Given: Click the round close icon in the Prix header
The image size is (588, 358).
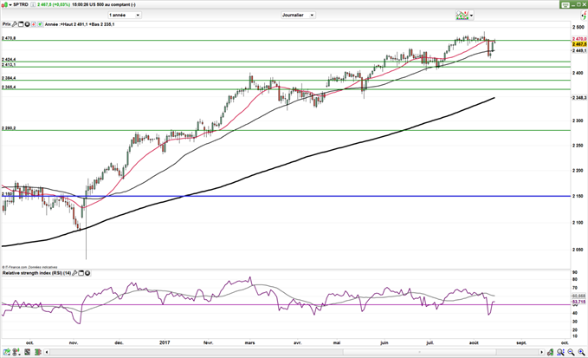Looking at the screenshot, I should [27, 24].
